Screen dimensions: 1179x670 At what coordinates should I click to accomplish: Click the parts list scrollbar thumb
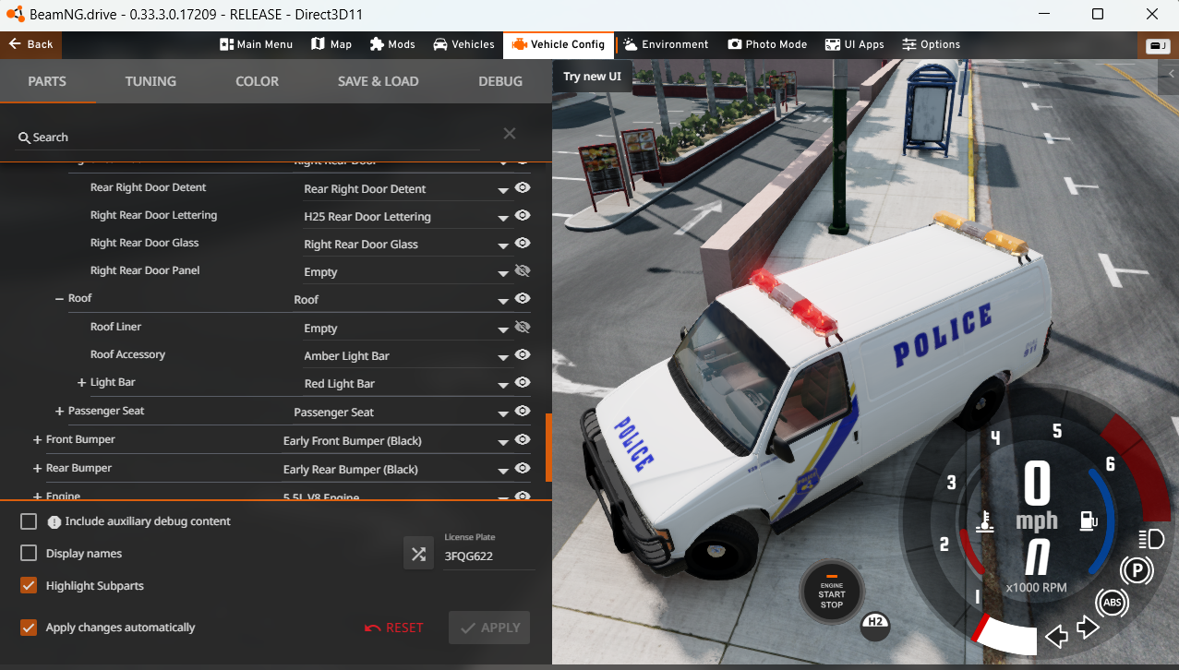(548, 448)
